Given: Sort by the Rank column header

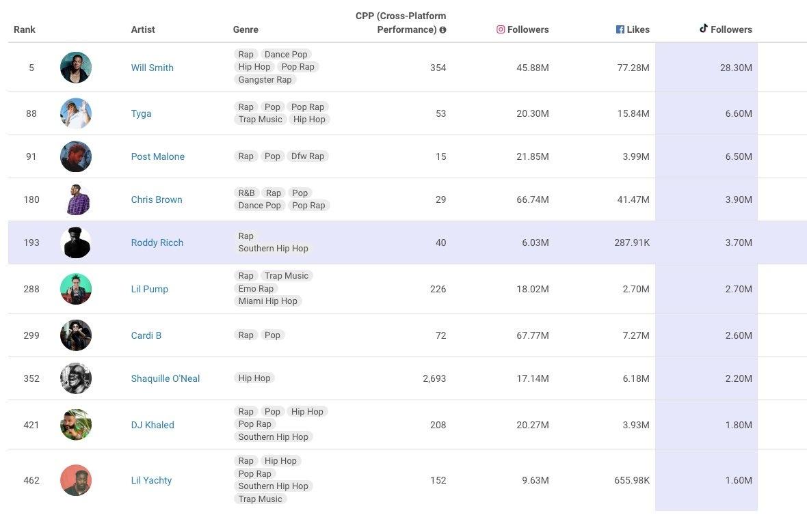Looking at the screenshot, I should coord(24,29).
